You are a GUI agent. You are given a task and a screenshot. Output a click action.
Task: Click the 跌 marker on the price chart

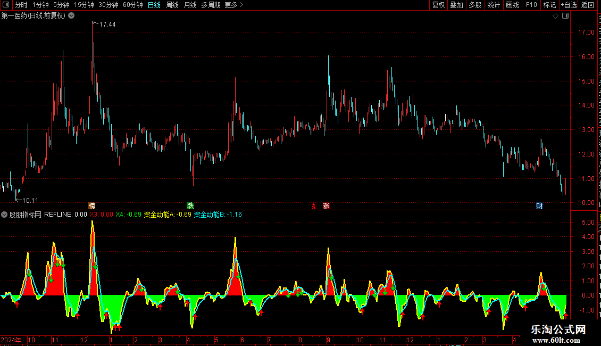(190, 205)
